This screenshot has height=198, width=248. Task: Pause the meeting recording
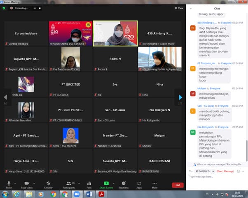click(x=34, y=8)
